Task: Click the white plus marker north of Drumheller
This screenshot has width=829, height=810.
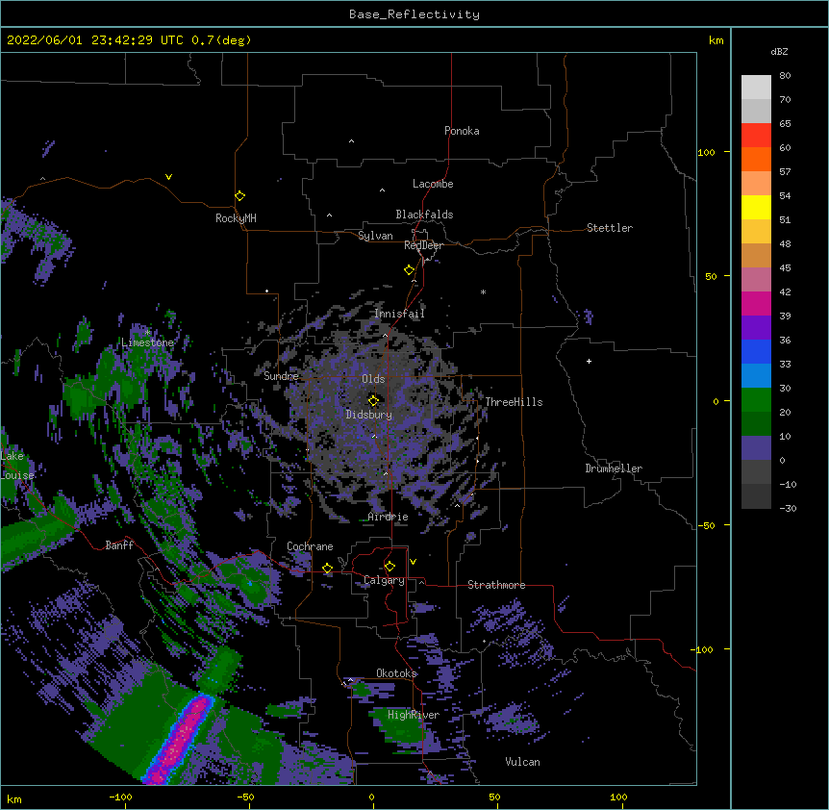Action: [589, 361]
